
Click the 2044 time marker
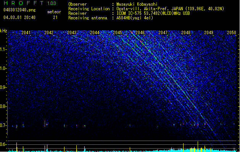95,32
